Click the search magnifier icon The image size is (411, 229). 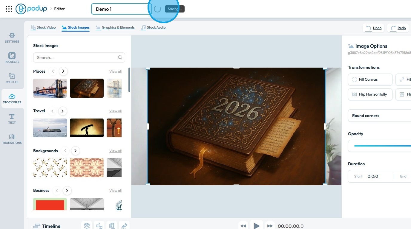tap(120, 57)
